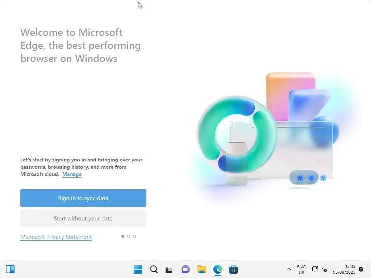Switch input language via ENG US
This screenshot has height=278, width=371.
click(301, 269)
